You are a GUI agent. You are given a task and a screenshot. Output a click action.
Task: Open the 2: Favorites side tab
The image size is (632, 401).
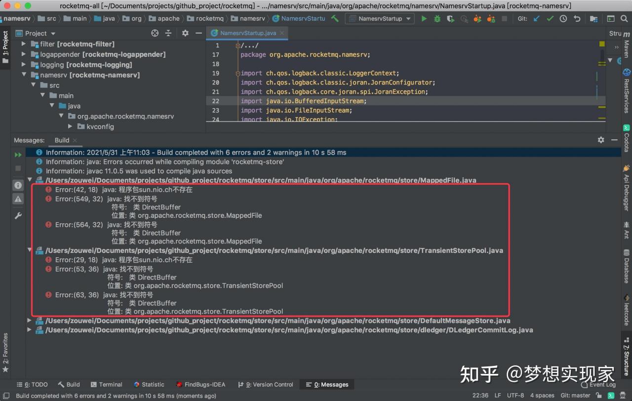[x=5, y=353]
